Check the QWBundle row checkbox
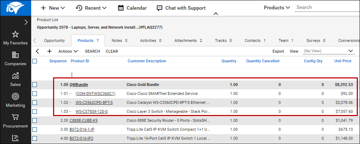 pos(35,85)
